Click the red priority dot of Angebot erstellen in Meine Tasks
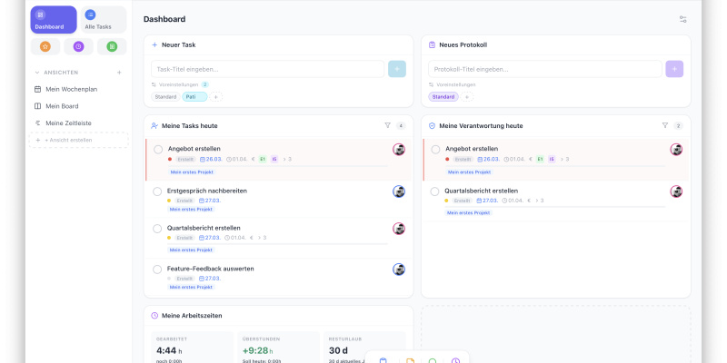 pos(170,160)
